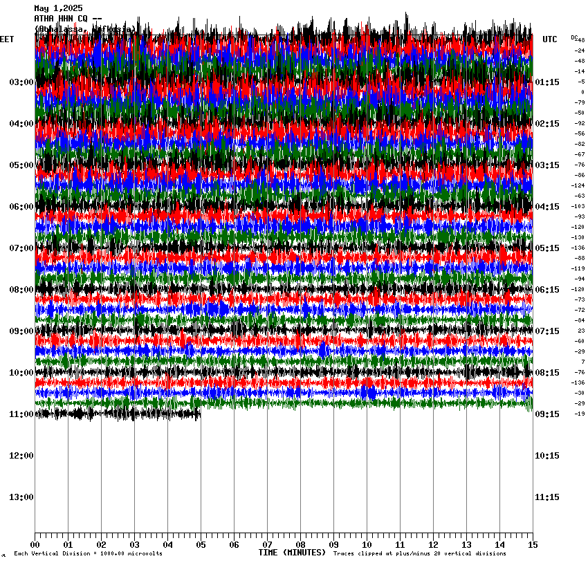Select the UTC time label '05:15'

pos(547,248)
